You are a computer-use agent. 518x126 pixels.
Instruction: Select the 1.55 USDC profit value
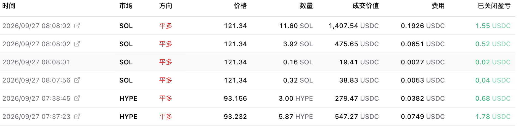493,26
